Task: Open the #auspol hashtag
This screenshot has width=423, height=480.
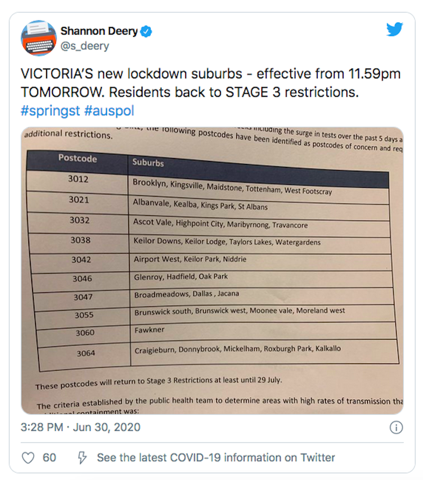Action: coord(109,111)
